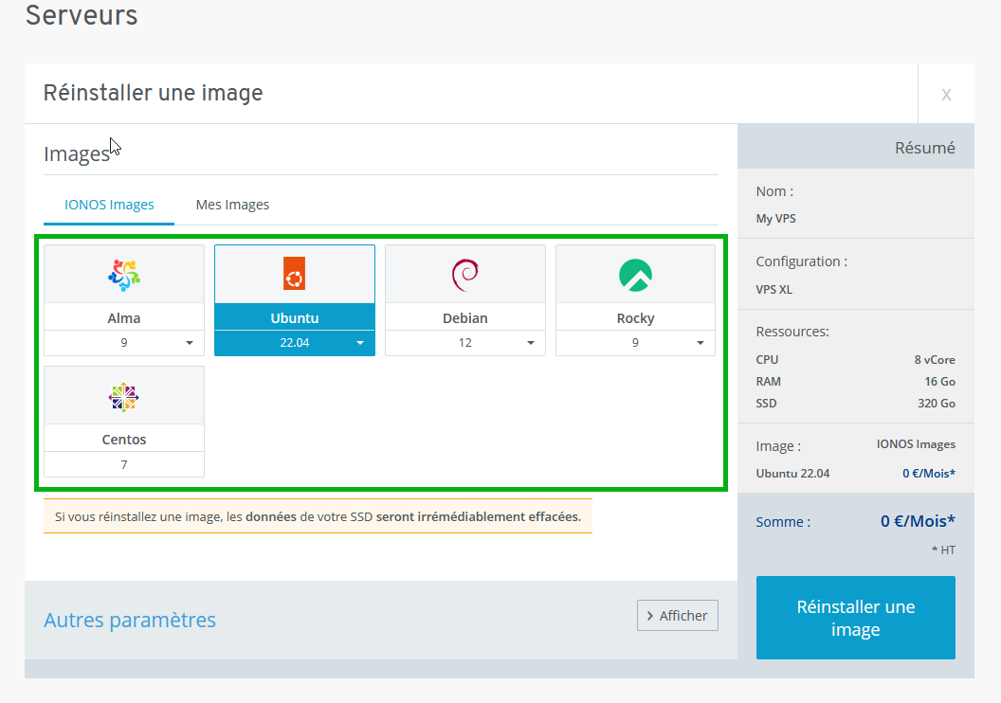The image size is (1001, 703).
Task: Select the Ubuntu name label
Action: (x=294, y=317)
